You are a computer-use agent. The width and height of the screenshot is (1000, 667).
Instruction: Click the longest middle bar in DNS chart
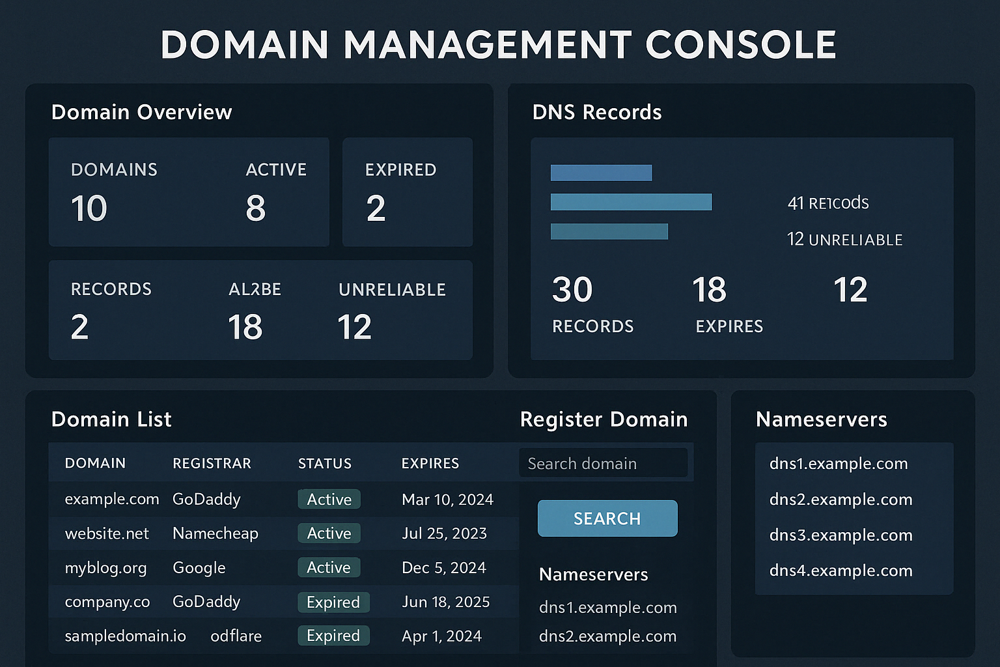pyautogui.click(x=631, y=202)
